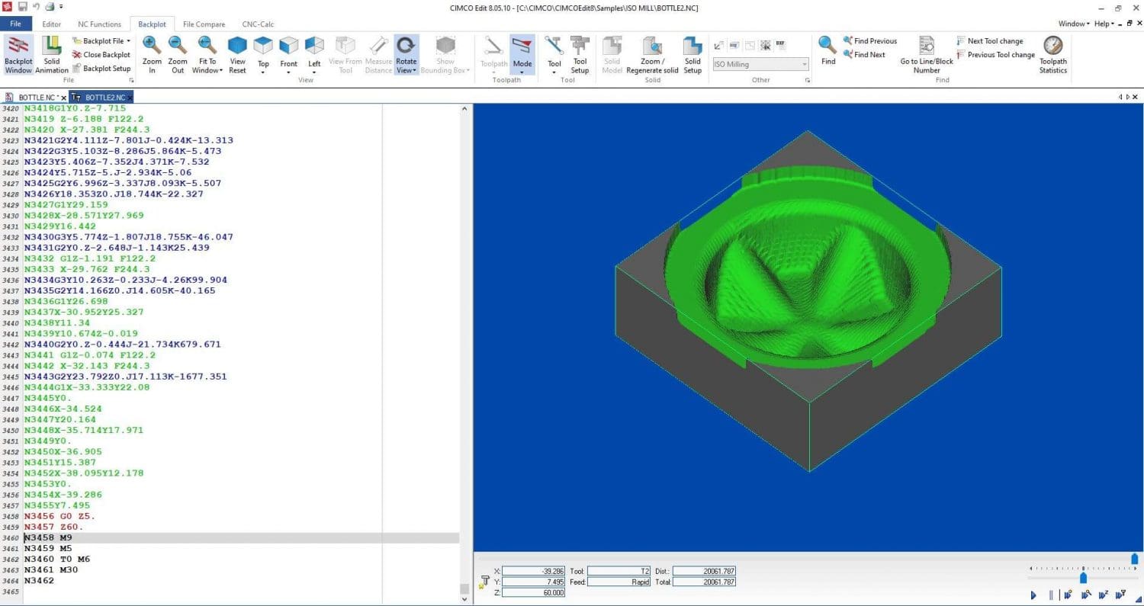Open the ISO Milling file type dropdown
1144x606 pixels.
click(x=805, y=64)
